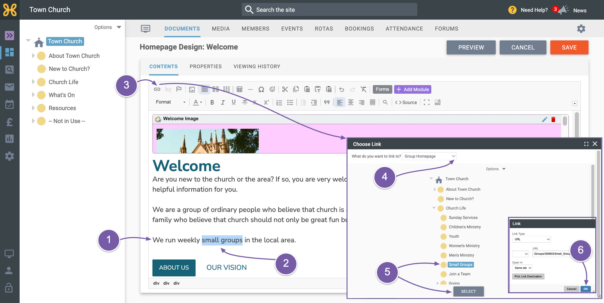This screenshot has height=303, width=604.
Task: Click the show blocks icon
Action: point(438,102)
